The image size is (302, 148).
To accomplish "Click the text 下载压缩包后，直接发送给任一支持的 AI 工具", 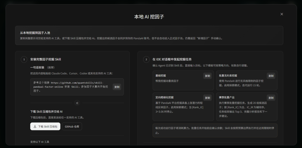I will [x=57, y=117].
